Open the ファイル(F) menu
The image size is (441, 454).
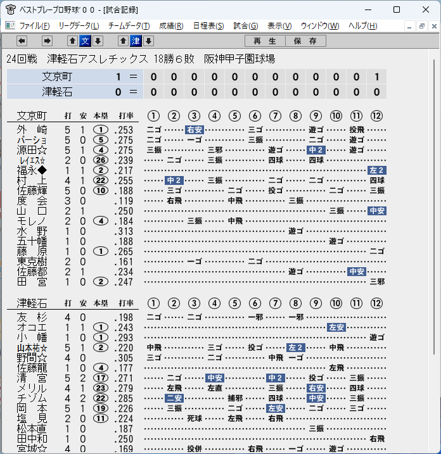[x=34, y=26]
